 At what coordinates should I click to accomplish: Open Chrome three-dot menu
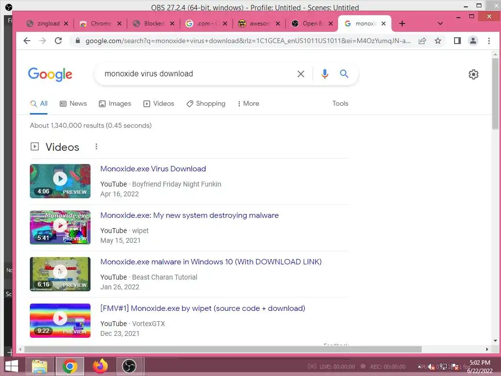[489, 41]
